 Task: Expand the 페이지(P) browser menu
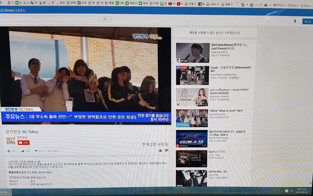click(x=279, y=5)
